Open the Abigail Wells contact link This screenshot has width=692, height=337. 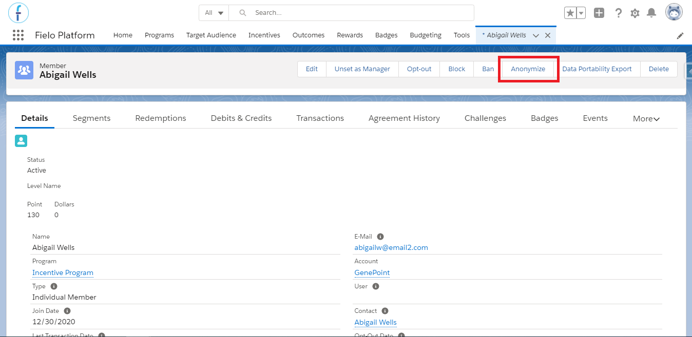(x=375, y=322)
